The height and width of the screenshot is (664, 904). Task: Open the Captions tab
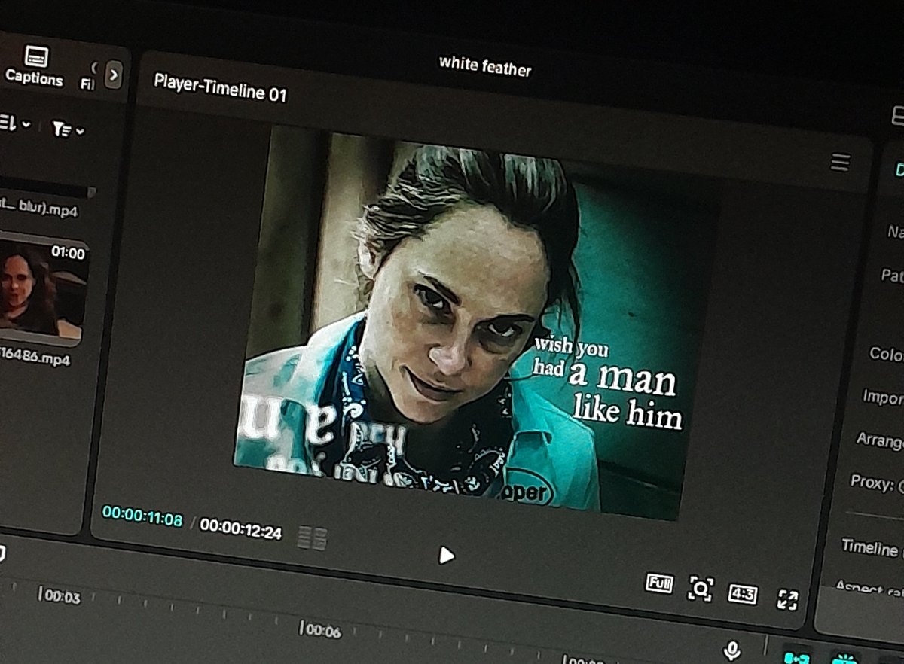pyautogui.click(x=35, y=66)
